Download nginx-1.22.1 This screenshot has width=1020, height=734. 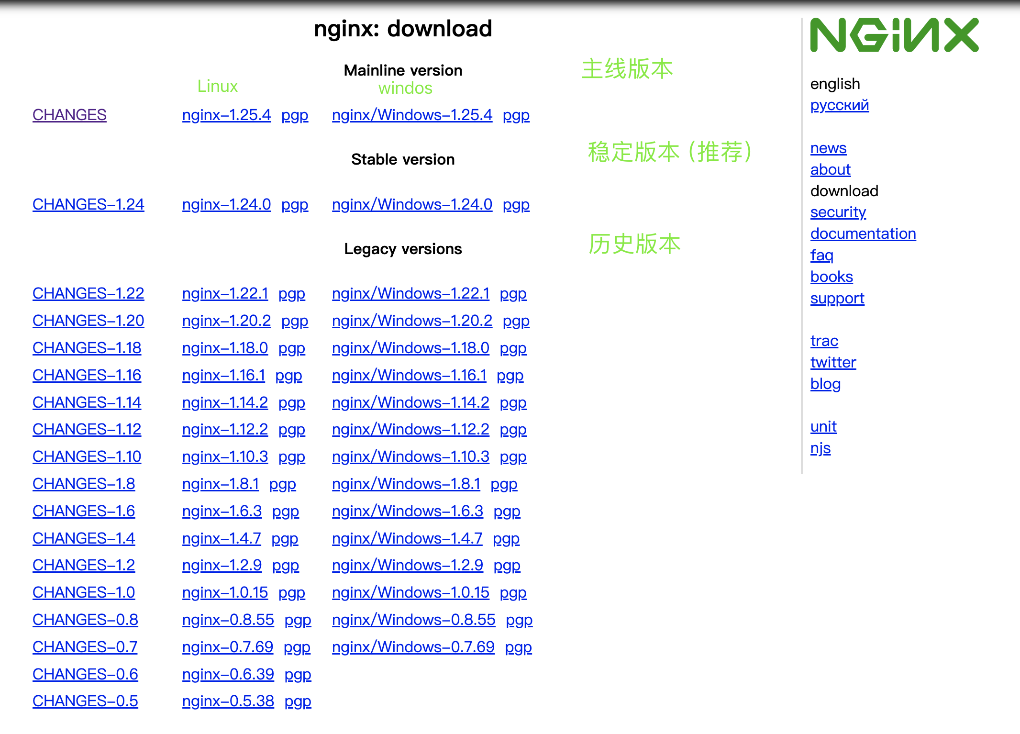[x=225, y=293]
